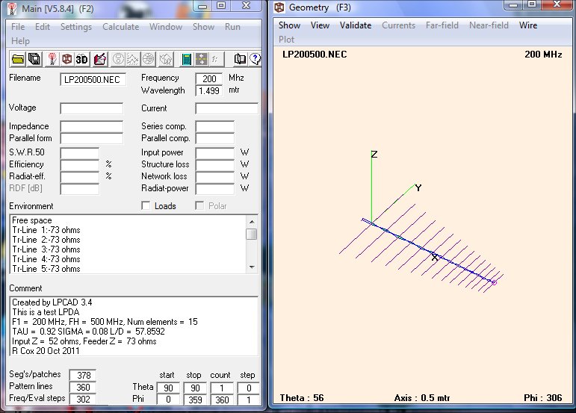576x413 pixels.
Task: Toggle the Polar checkbox
Action: (199, 205)
